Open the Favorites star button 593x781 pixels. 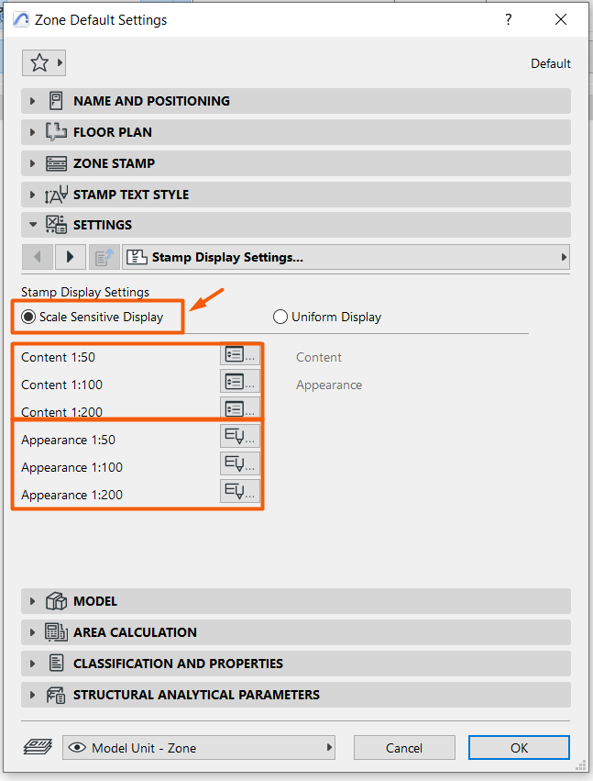pyautogui.click(x=44, y=62)
